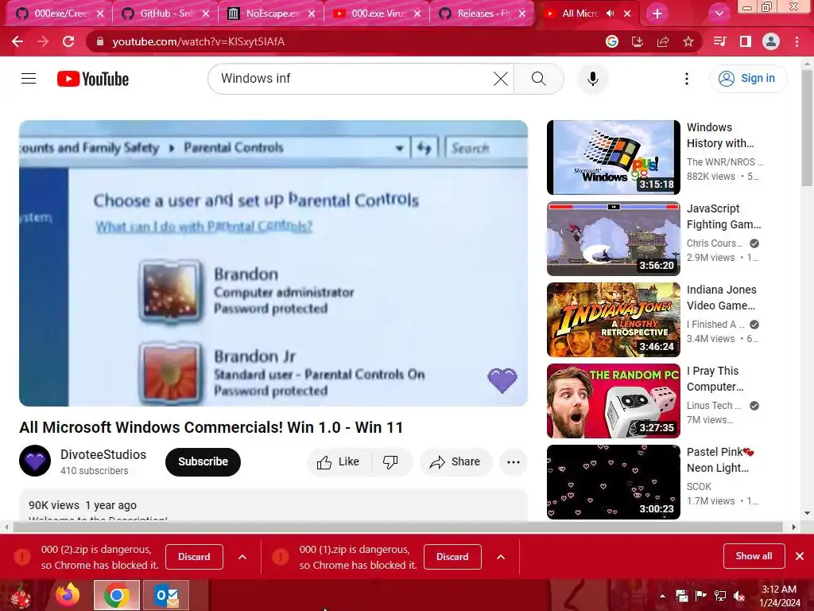Open Outlook from the taskbar

tap(166, 595)
